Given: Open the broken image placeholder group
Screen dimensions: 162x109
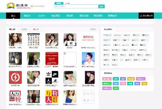Looking at the screenshot, I should [x=70, y=59].
